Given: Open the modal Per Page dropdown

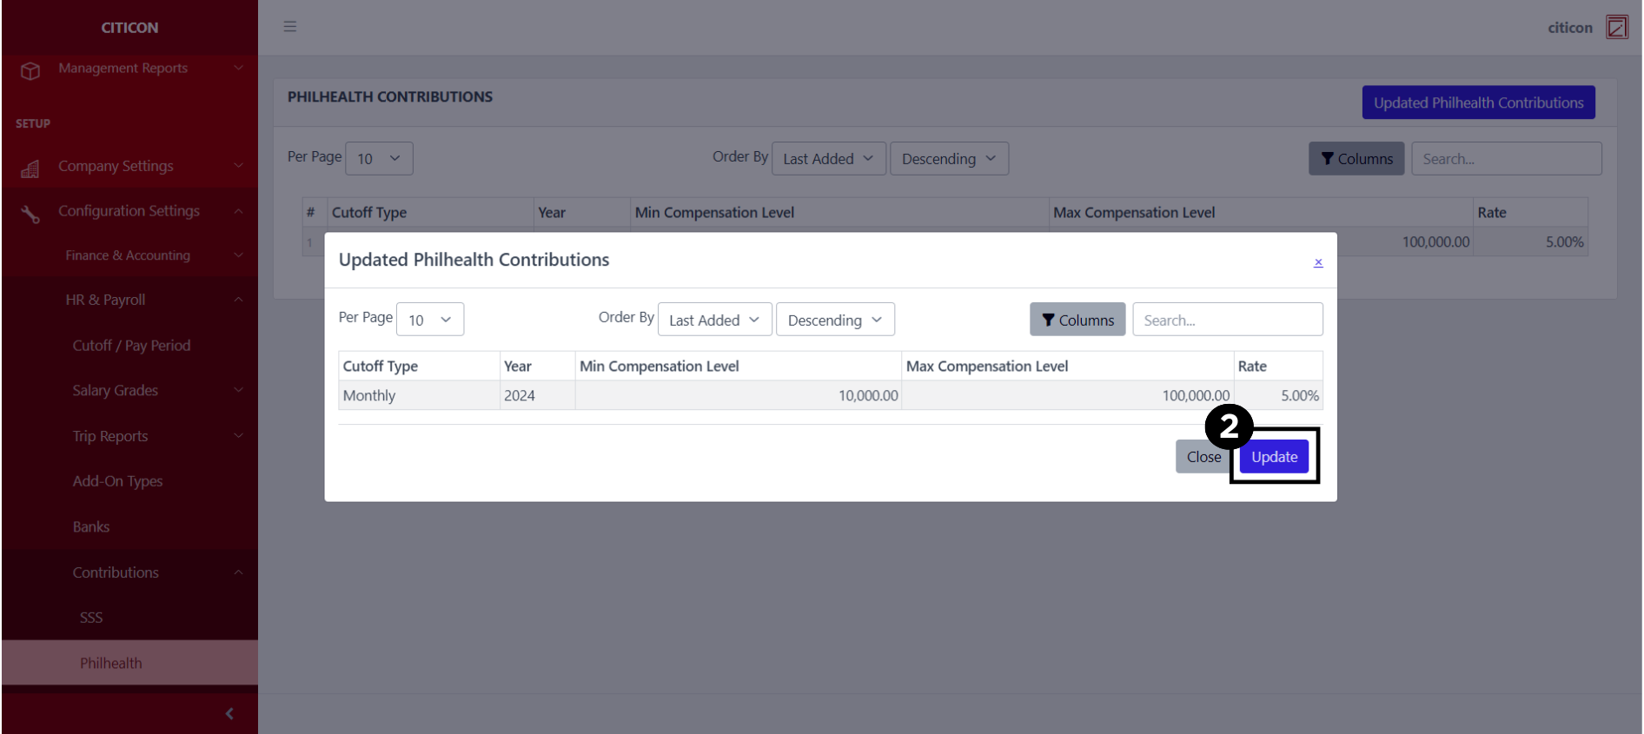Looking at the screenshot, I should (430, 320).
